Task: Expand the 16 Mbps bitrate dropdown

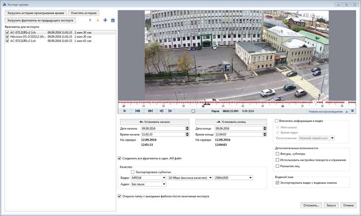Action: click(190, 178)
